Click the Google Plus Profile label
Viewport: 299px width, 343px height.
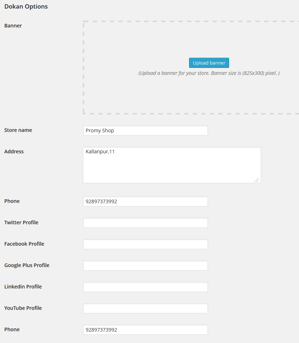click(27, 265)
